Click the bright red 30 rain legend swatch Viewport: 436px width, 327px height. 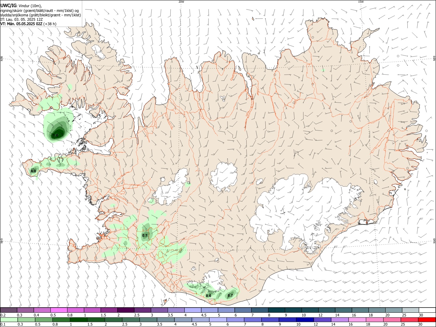click(x=427, y=320)
